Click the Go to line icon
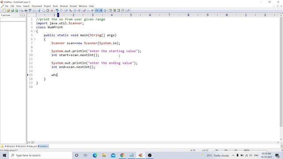The height and width of the screenshot is (159, 283). (79, 11)
